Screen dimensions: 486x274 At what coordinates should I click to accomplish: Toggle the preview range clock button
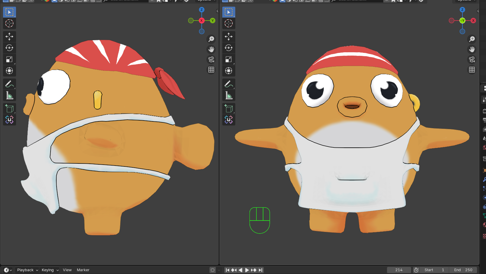[x=416, y=270]
